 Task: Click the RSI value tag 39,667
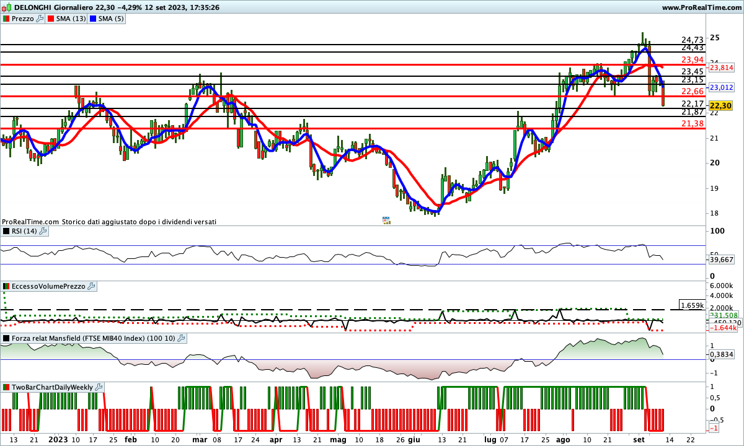coord(722,260)
